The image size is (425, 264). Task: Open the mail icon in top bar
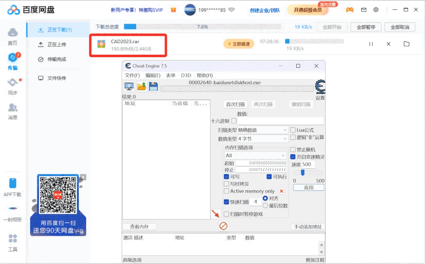pyautogui.click(x=364, y=10)
